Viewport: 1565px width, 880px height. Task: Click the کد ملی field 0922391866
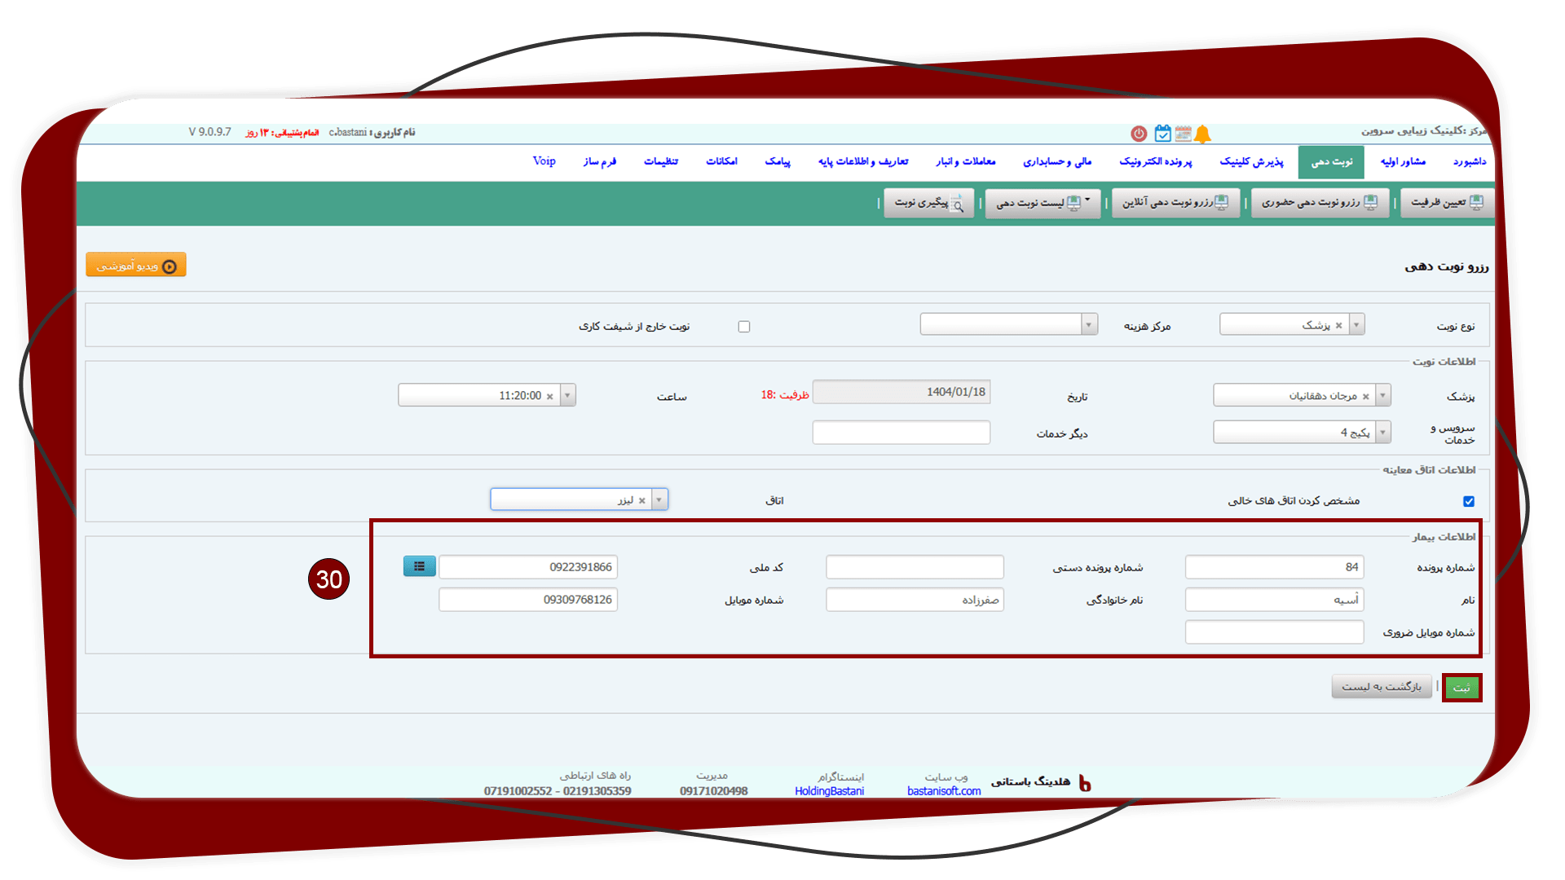click(528, 567)
